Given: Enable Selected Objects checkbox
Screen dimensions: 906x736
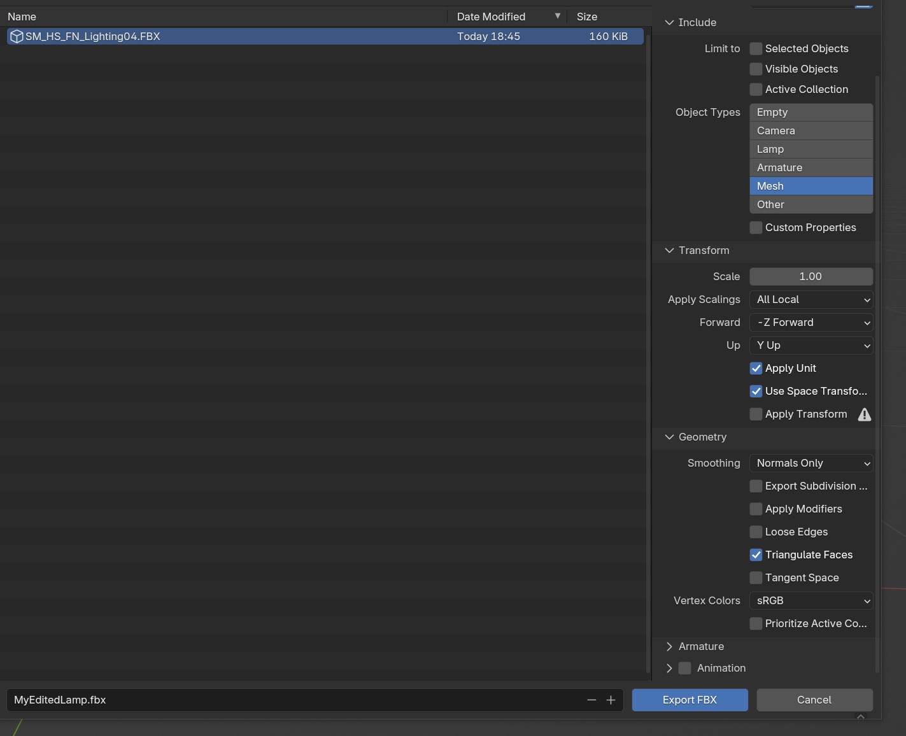Looking at the screenshot, I should tap(756, 48).
